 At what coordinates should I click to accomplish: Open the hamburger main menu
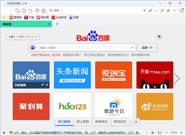[182, 10]
